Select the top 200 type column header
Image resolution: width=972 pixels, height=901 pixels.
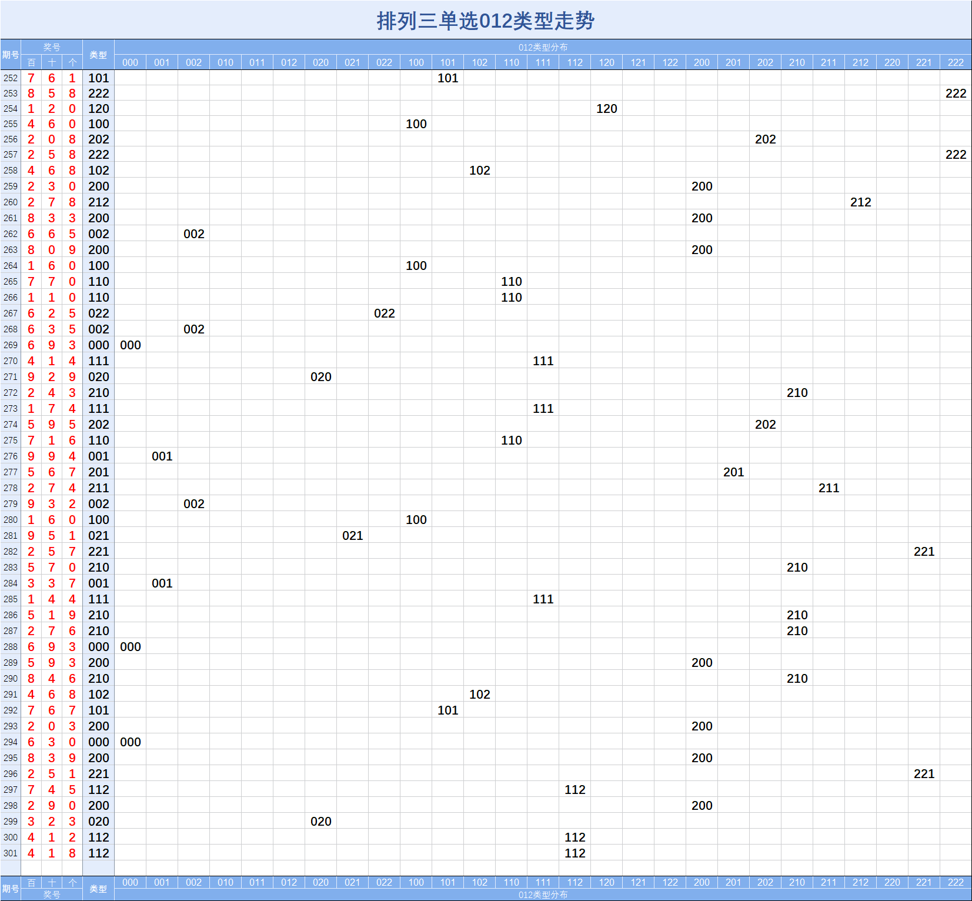(702, 62)
